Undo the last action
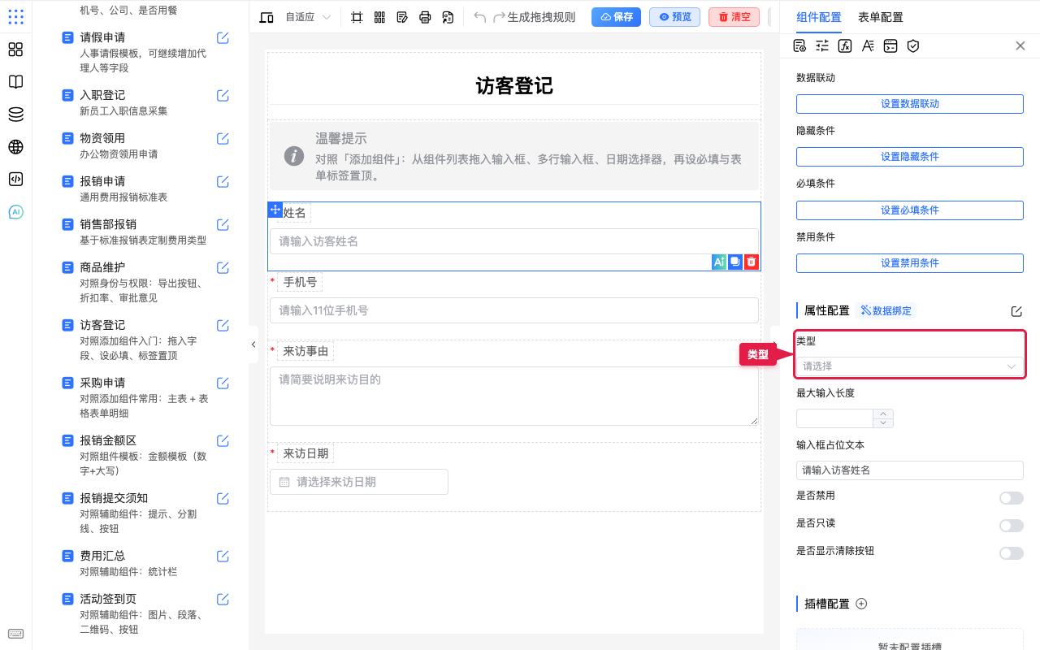 tap(479, 17)
